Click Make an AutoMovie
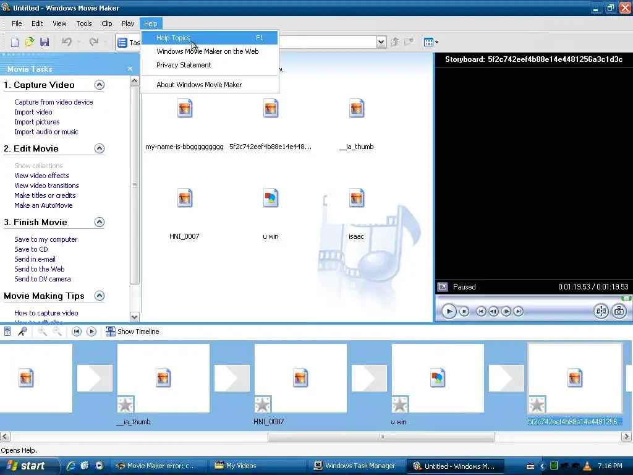Screen dimensions: 633x475 click(x=43, y=205)
